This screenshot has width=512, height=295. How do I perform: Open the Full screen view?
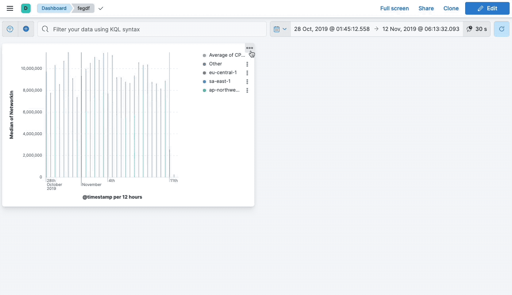point(395,8)
